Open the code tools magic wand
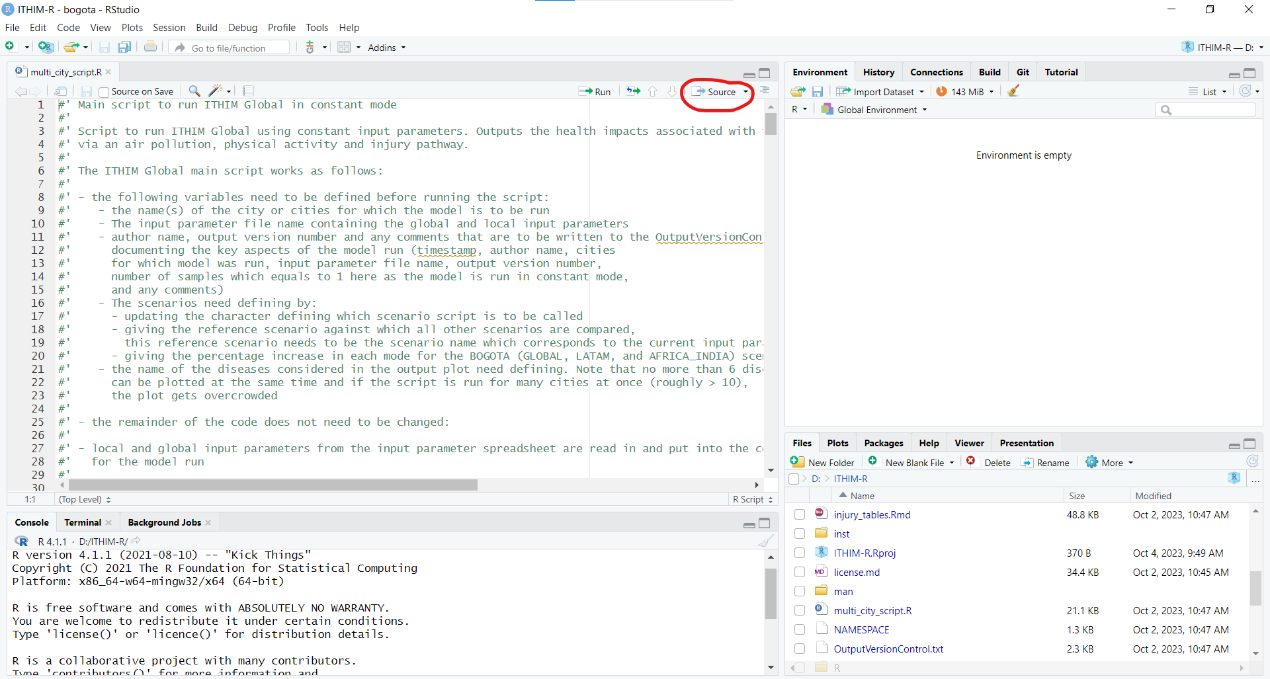The image size is (1270, 679). click(x=216, y=91)
